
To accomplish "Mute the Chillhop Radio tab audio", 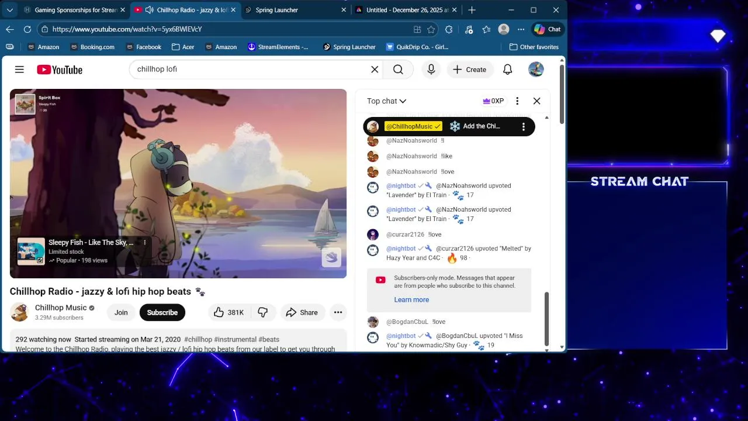I will pos(150,10).
